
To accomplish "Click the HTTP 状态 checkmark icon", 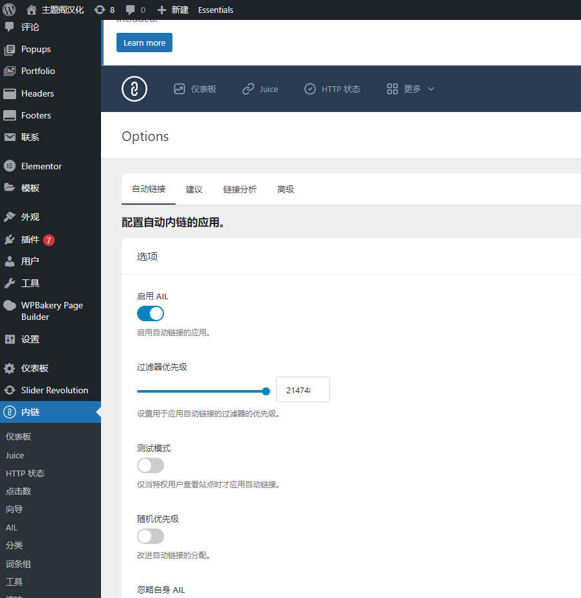I will click(310, 89).
